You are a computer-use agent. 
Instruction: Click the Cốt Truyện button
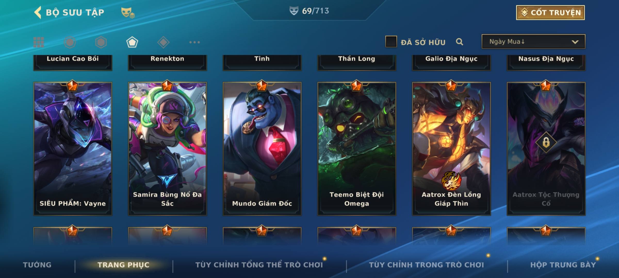tap(550, 13)
